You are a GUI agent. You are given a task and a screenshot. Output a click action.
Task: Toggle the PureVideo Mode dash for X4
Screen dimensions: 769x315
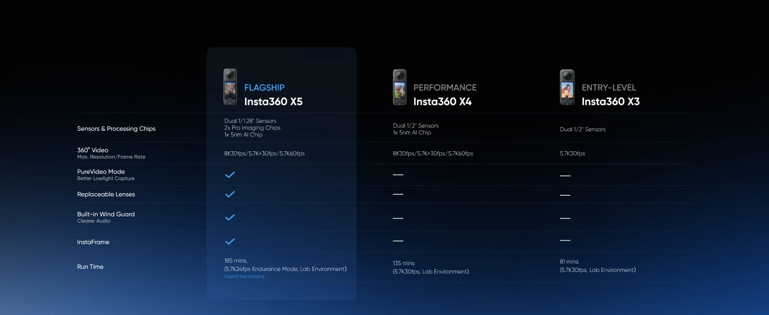[x=398, y=175]
